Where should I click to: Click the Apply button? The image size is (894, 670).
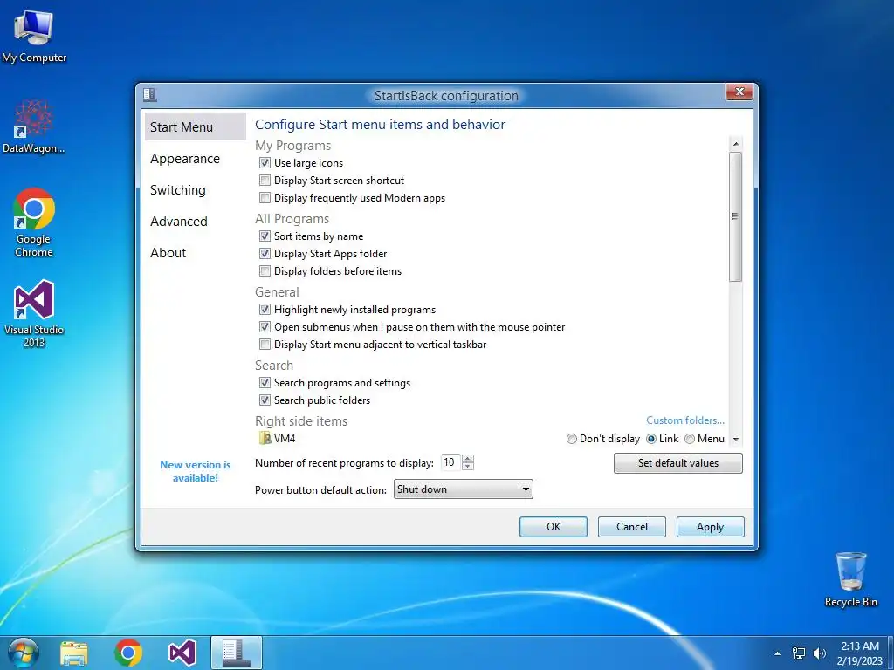pyautogui.click(x=710, y=527)
